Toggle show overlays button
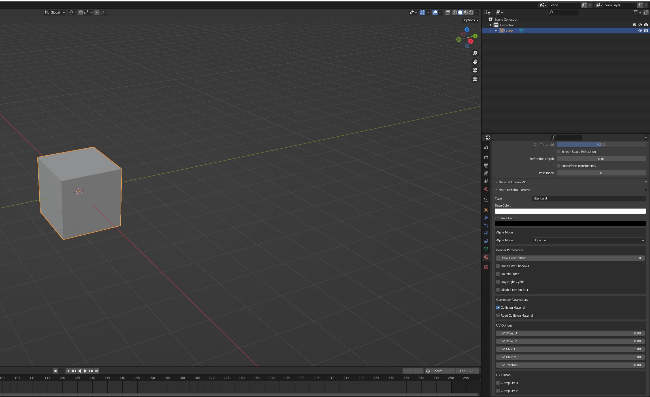 pyautogui.click(x=435, y=12)
